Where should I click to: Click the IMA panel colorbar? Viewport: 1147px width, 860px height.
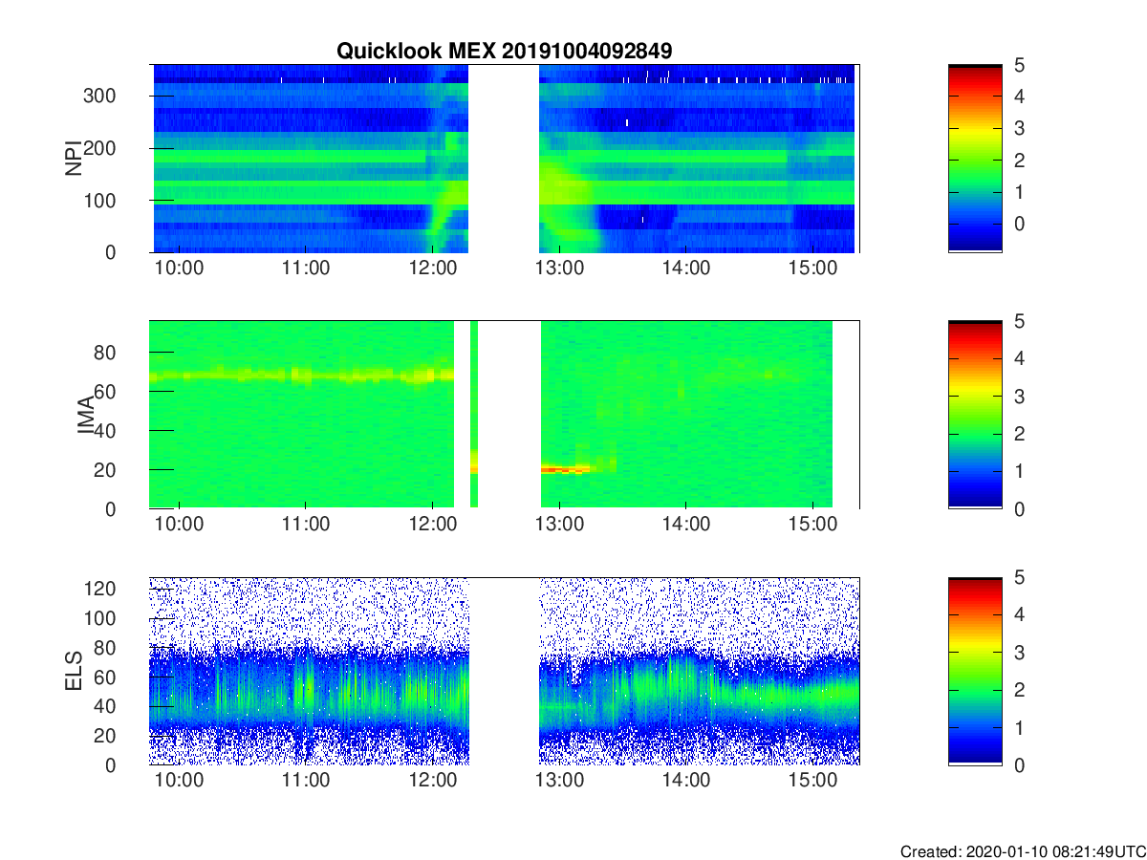975,415
